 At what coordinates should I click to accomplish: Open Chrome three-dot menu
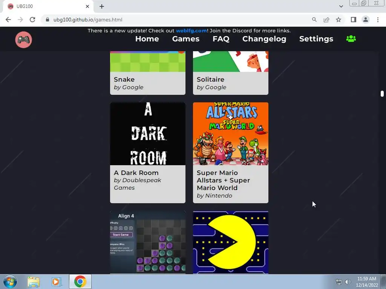click(x=378, y=20)
